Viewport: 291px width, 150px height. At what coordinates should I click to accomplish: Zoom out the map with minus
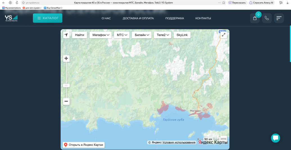tap(66, 101)
